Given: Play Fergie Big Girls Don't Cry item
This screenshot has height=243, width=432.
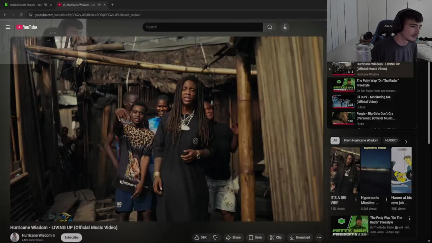Looking at the screenshot, I should [x=371, y=118].
